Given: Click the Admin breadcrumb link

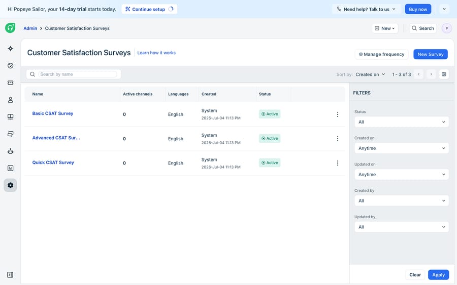Looking at the screenshot, I should 30,28.
